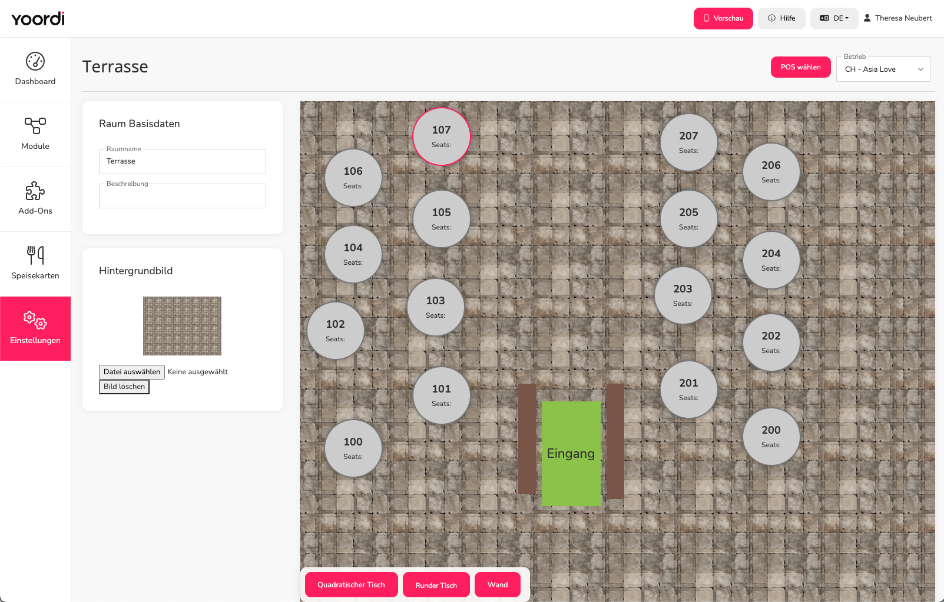The height and width of the screenshot is (602, 944).
Task: Select table 205
Action: click(x=689, y=219)
